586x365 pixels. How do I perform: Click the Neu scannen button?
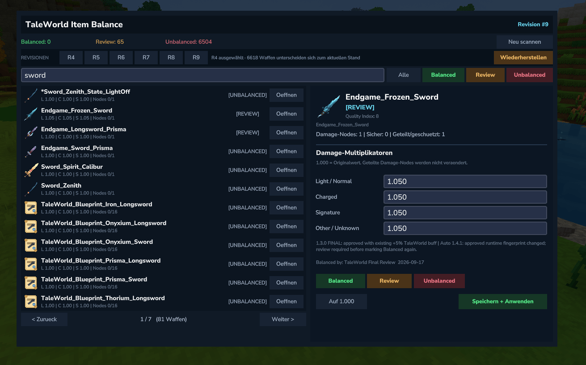pyautogui.click(x=525, y=42)
